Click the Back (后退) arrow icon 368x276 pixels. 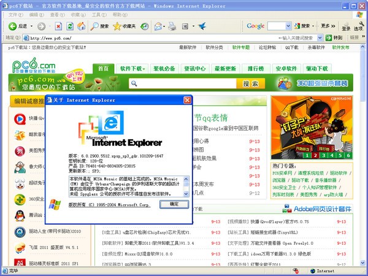[x=12, y=26]
